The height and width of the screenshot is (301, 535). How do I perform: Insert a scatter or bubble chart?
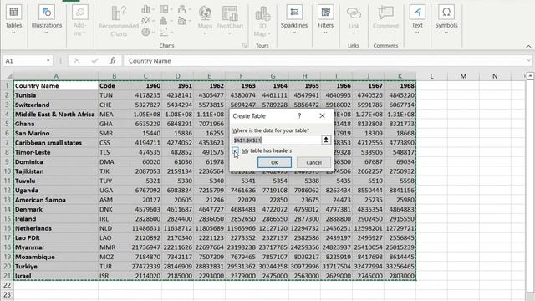(x=164, y=32)
